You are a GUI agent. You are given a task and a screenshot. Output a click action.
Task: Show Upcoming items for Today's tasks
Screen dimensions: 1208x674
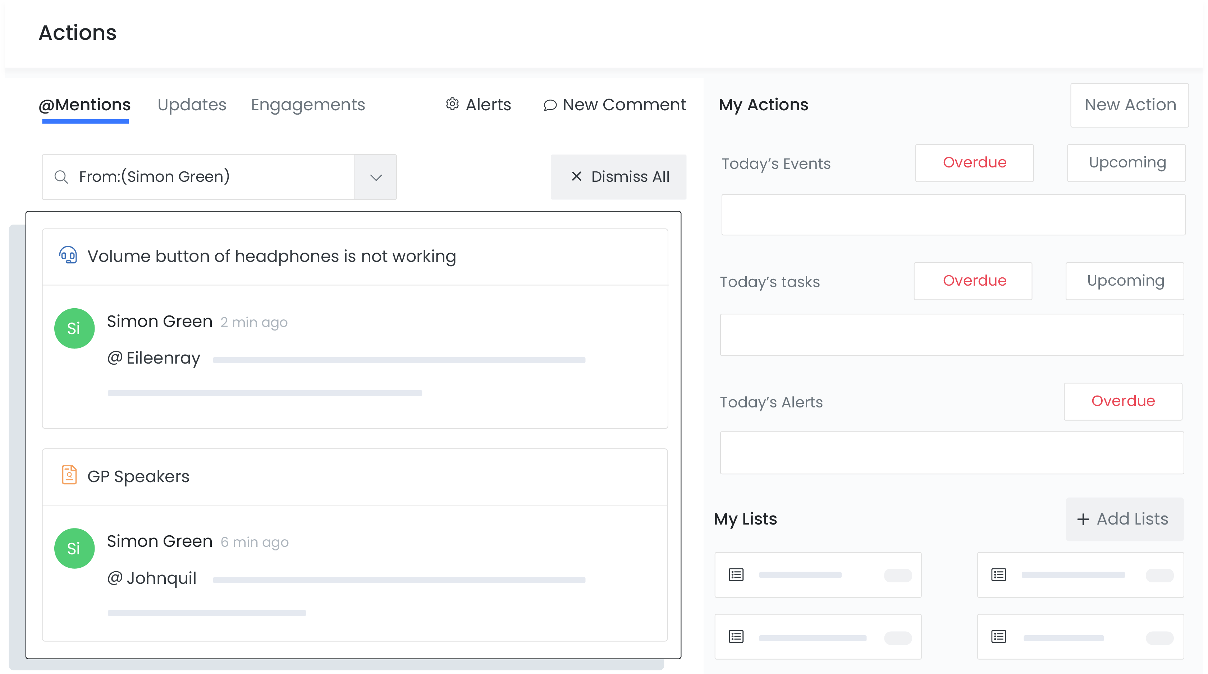(1125, 281)
